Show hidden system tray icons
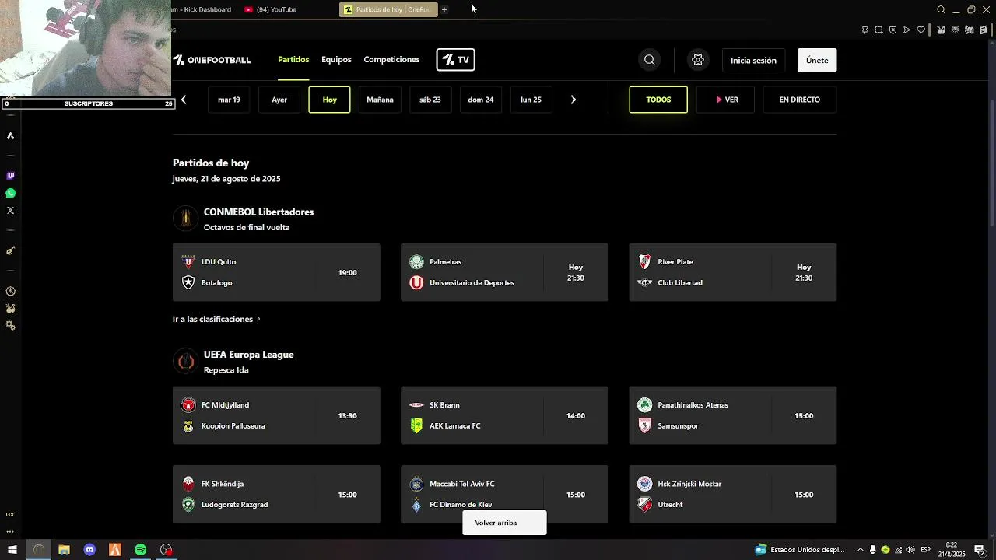 [x=860, y=550]
